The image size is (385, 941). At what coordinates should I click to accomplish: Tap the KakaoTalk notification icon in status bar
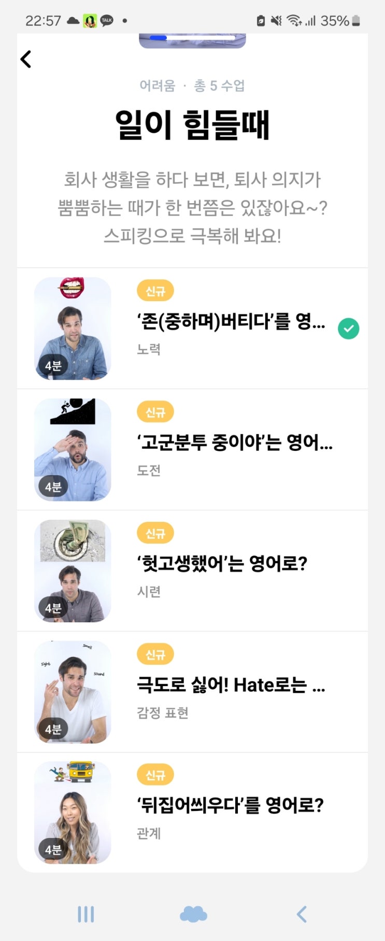pos(107,21)
